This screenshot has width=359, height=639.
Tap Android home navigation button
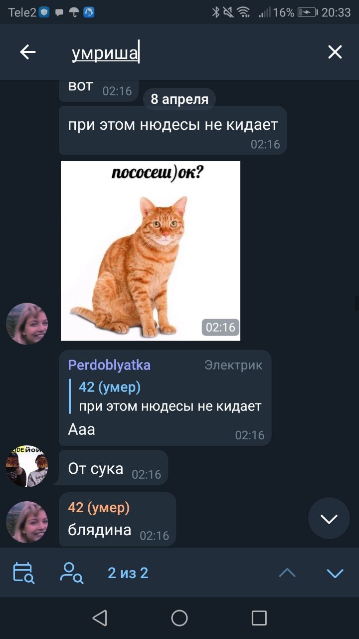click(x=179, y=618)
